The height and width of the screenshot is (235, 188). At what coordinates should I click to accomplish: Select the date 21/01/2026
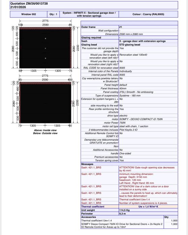pyautogui.click(x=18, y=7)
